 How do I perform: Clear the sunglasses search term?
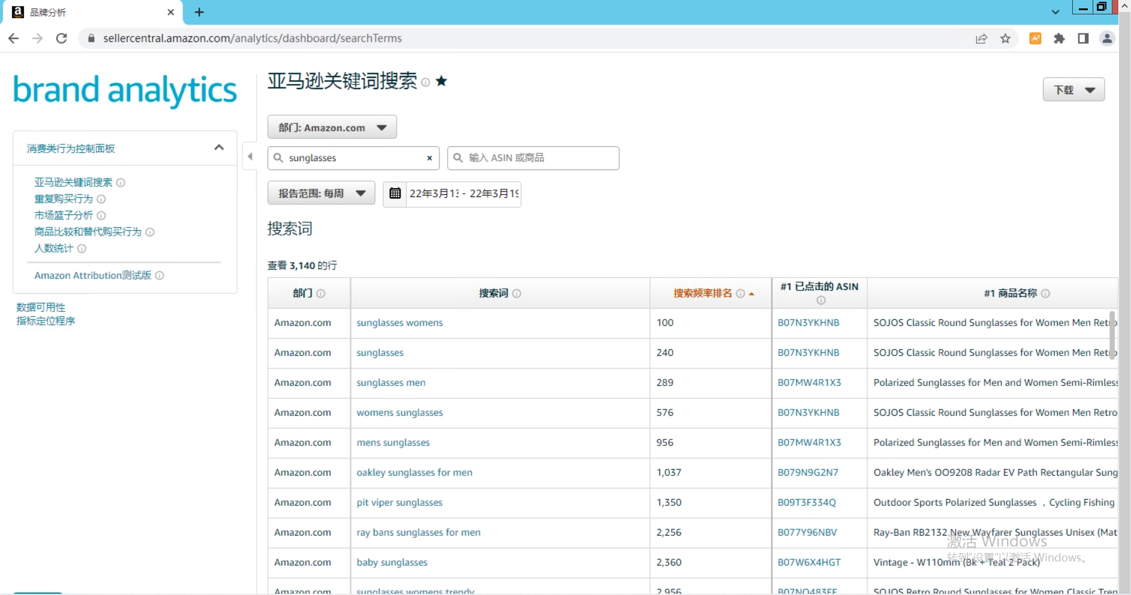429,158
